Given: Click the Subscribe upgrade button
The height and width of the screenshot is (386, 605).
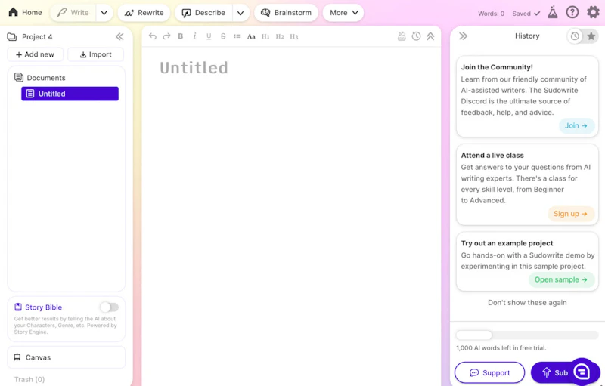Looking at the screenshot, I should 552,372.
